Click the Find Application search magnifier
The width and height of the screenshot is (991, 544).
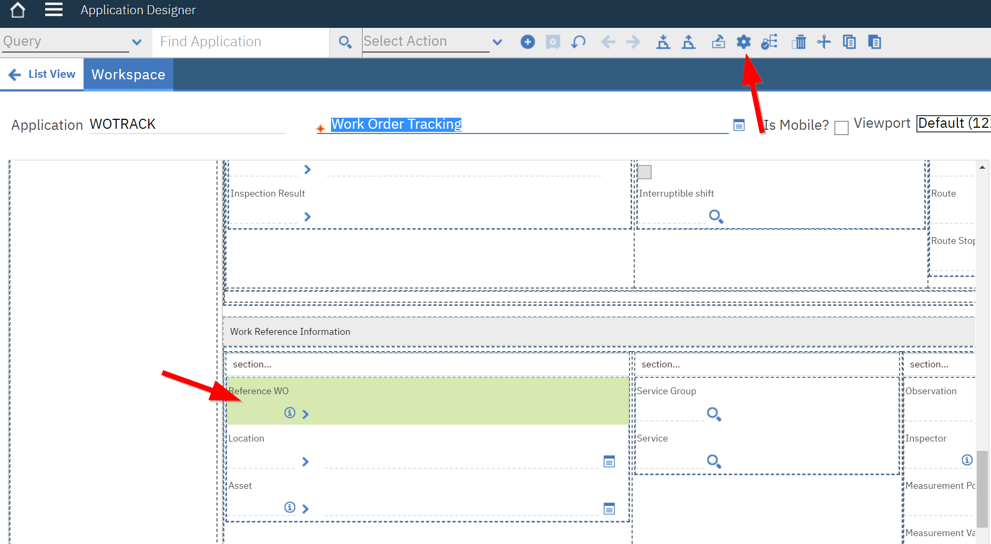click(345, 42)
